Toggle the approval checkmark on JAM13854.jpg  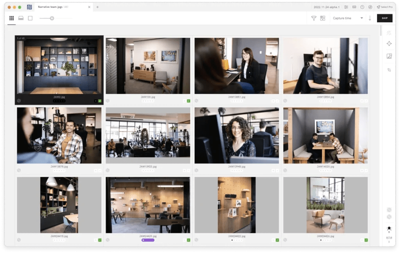tap(366, 100)
